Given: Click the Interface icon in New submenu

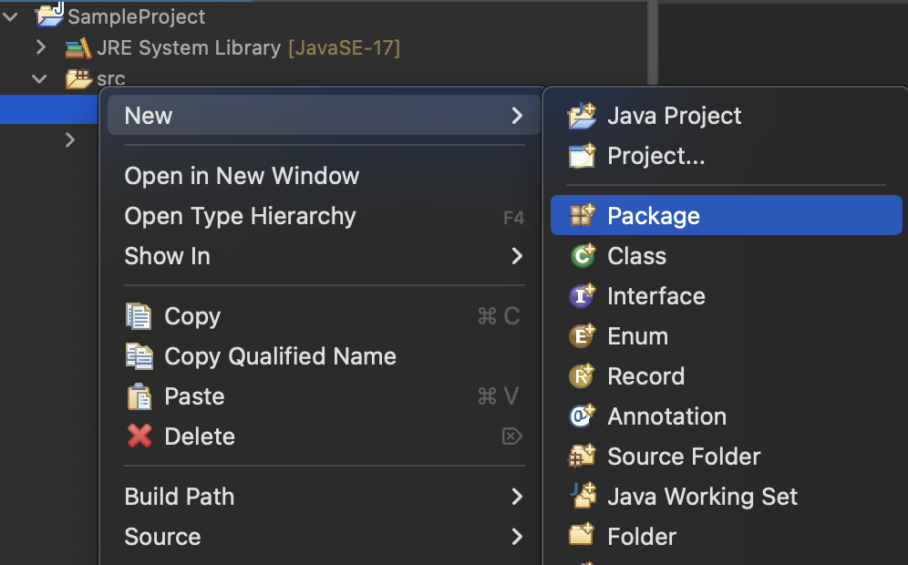Looking at the screenshot, I should coord(582,296).
